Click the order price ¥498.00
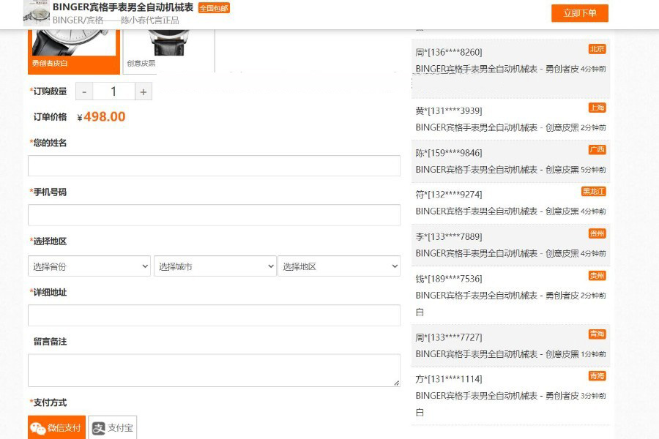The width and height of the screenshot is (659, 439). pyautogui.click(x=101, y=117)
